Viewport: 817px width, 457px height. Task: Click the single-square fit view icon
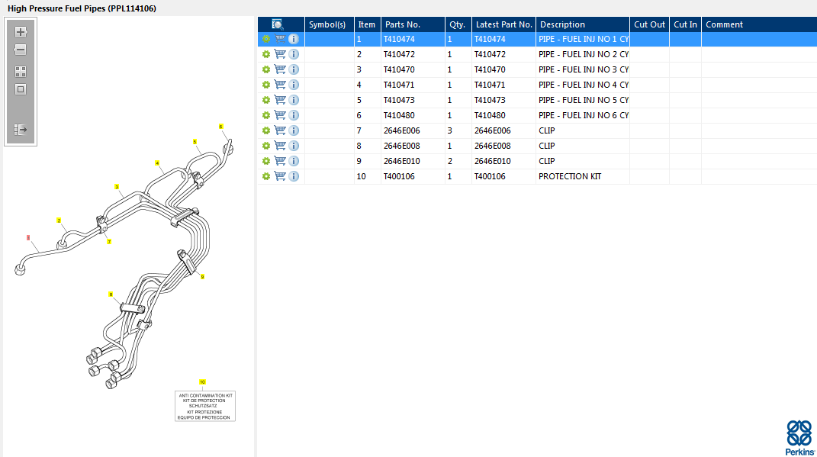click(21, 89)
